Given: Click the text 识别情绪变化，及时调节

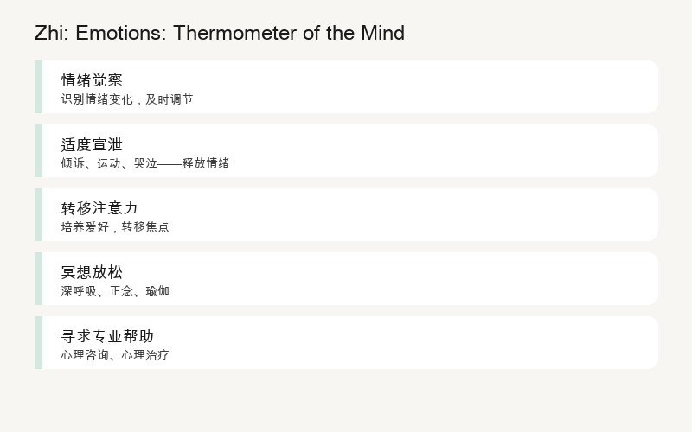Looking at the screenshot, I should point(127,99).
